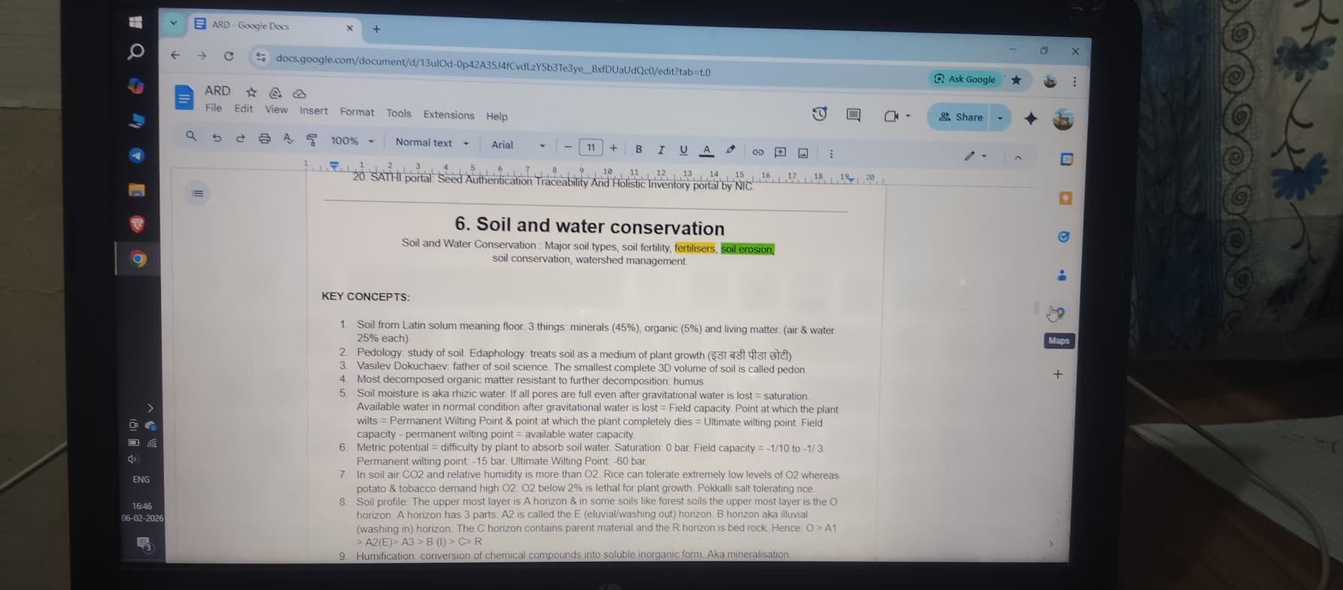
Task: Edit the font size field showing 11
Action: click(591, 147)
